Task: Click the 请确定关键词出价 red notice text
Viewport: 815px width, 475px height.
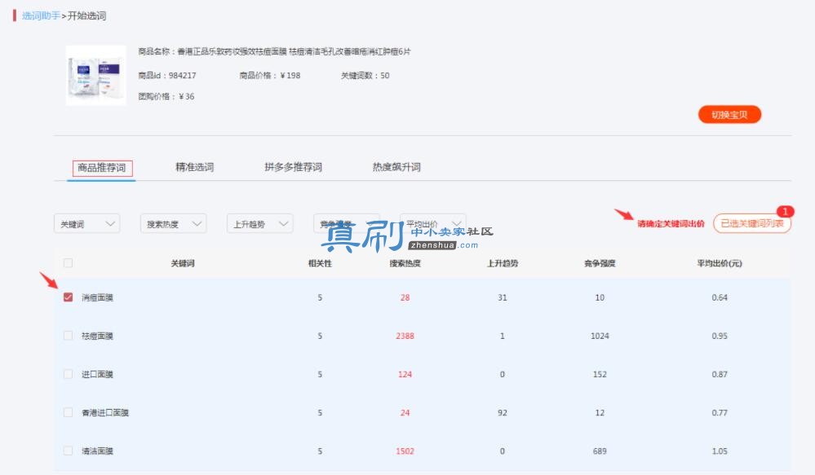Action: pos(671,224)
